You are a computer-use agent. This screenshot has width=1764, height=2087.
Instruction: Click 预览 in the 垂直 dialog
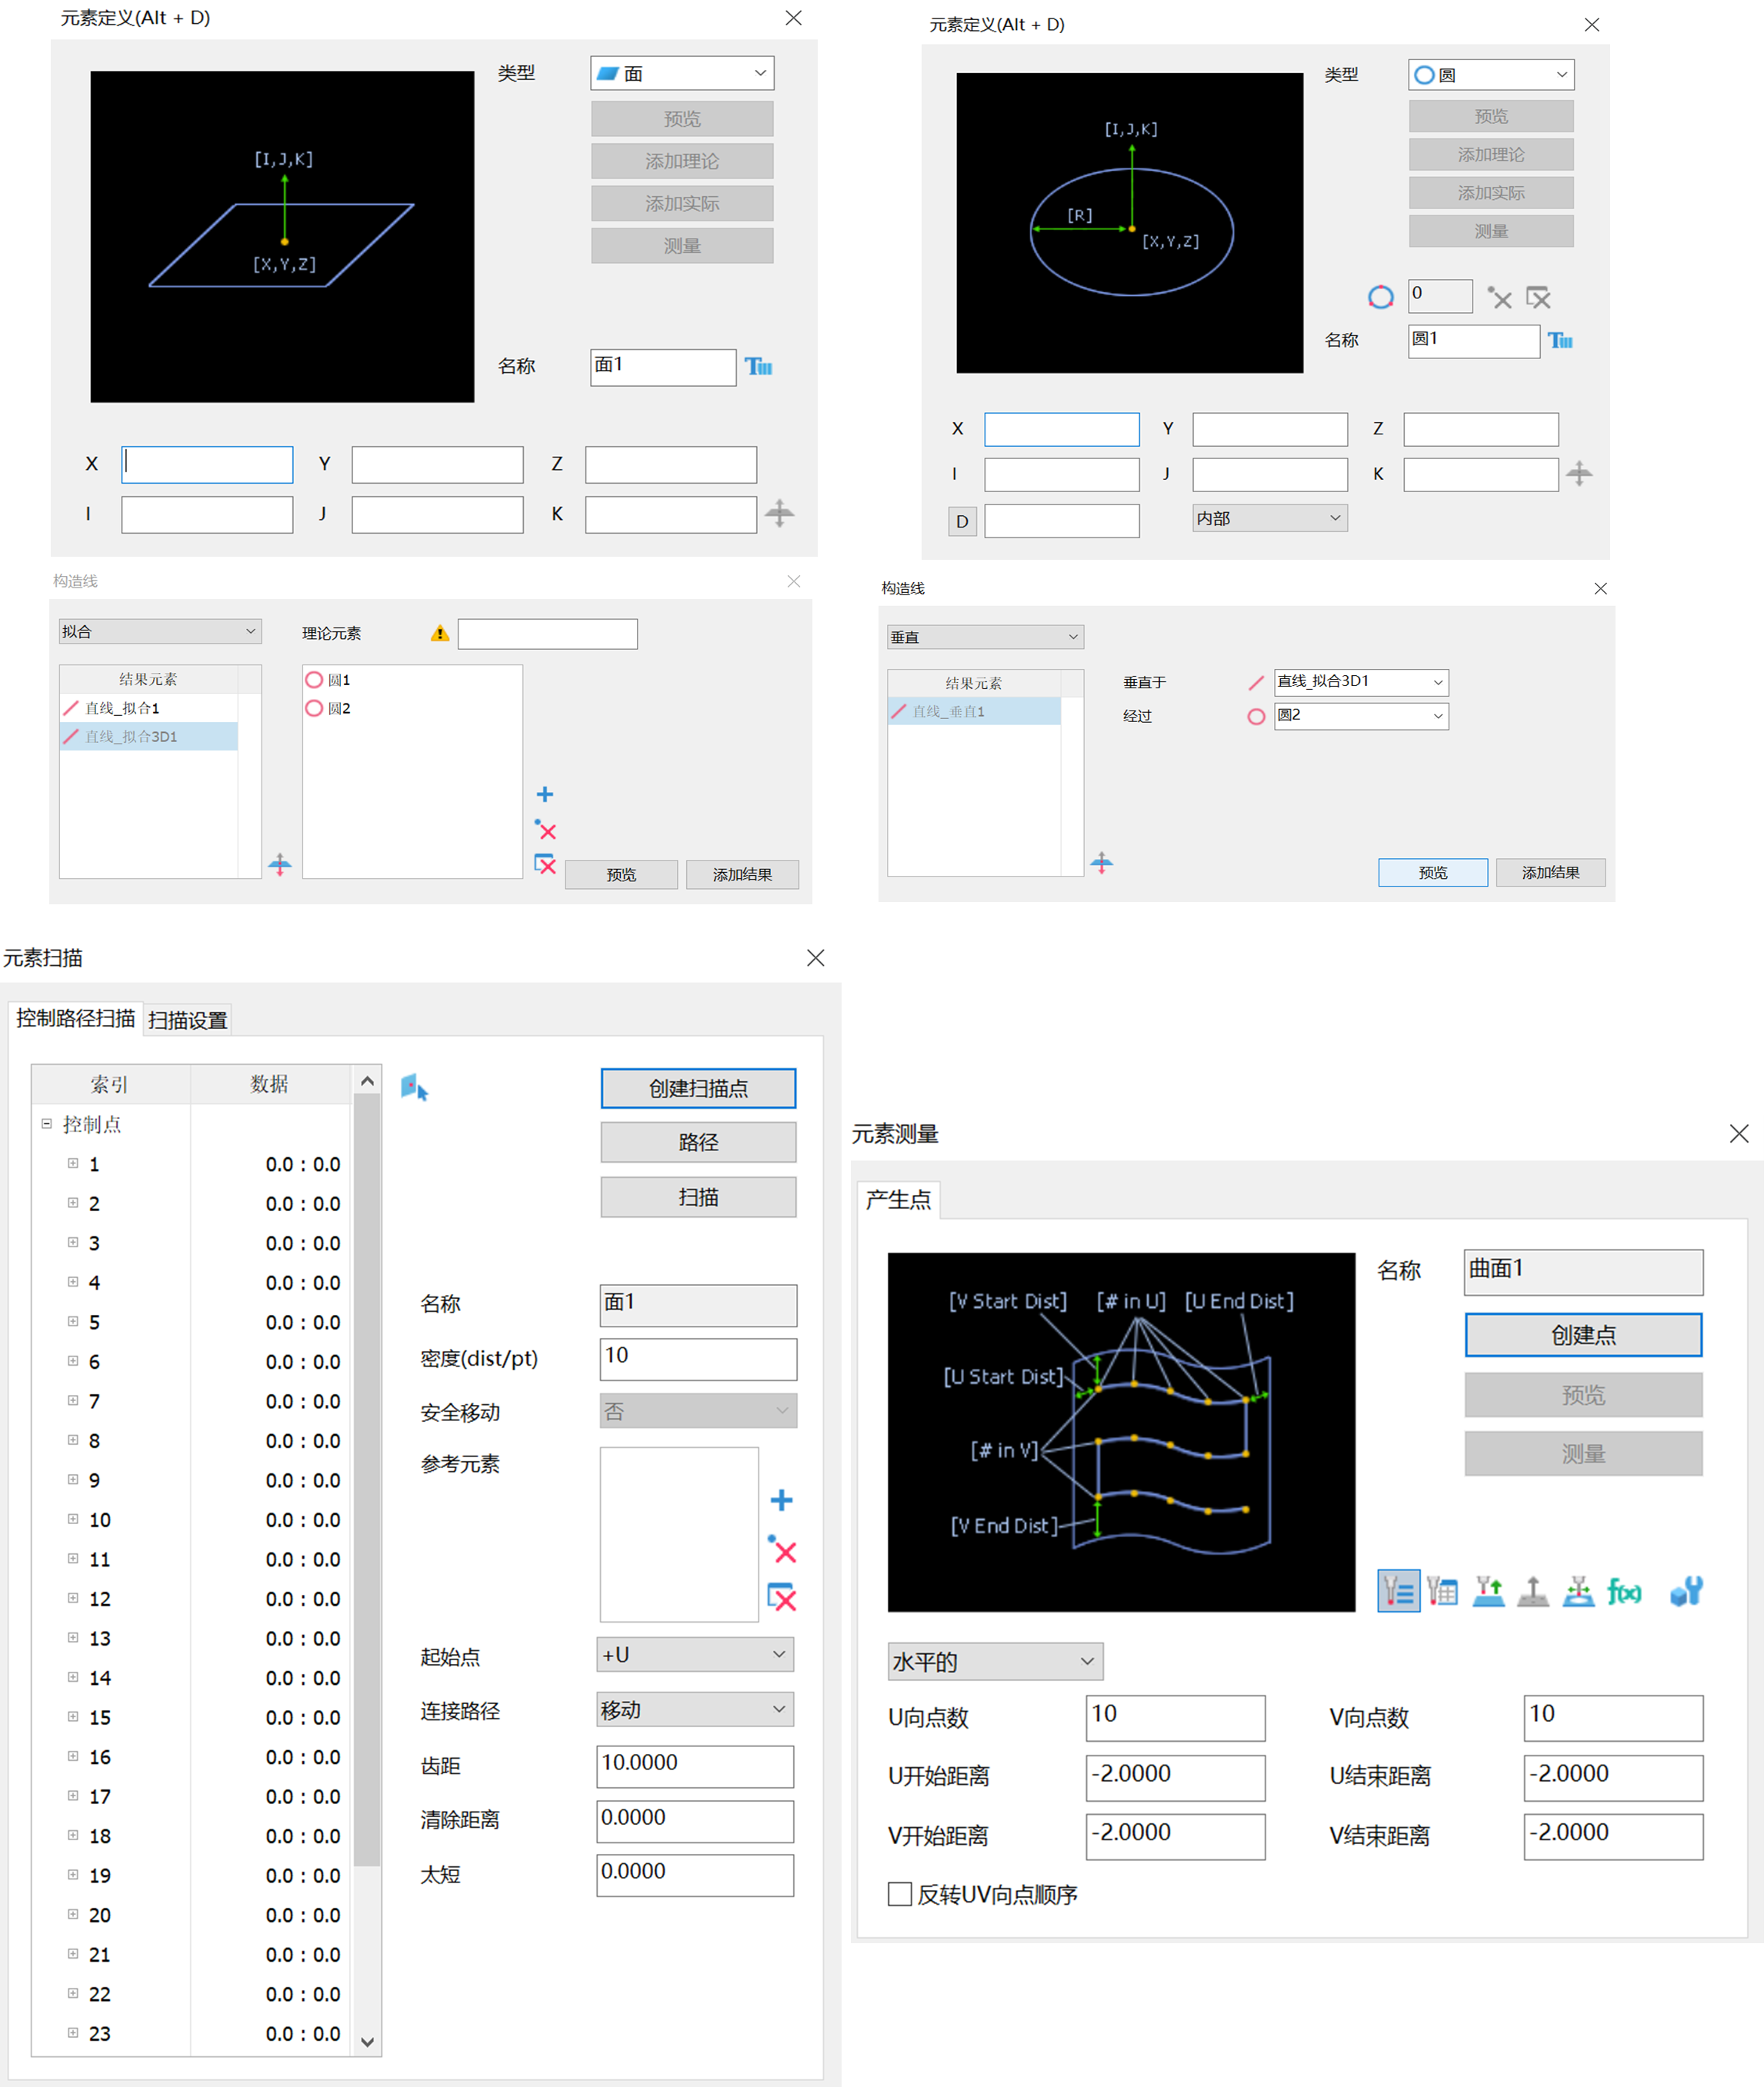point(1433,873)
